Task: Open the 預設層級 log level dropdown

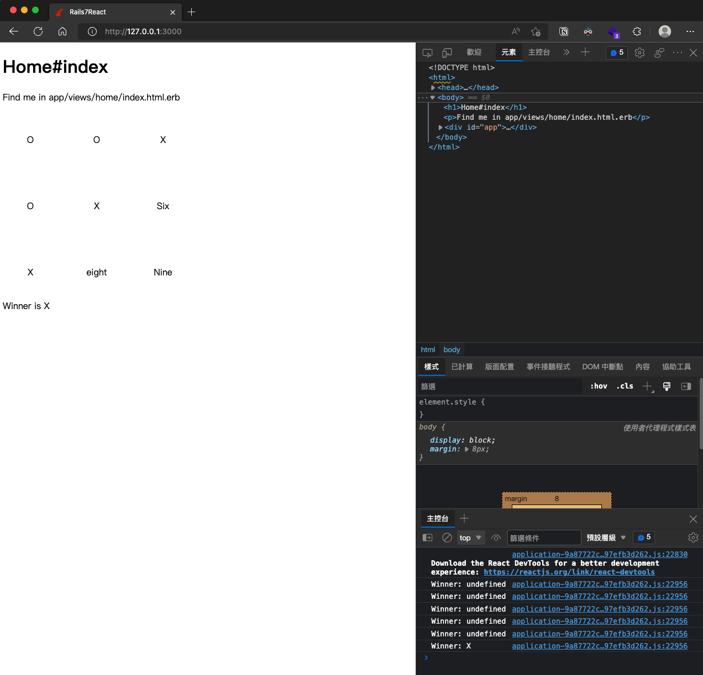Action: coord(606,538)
